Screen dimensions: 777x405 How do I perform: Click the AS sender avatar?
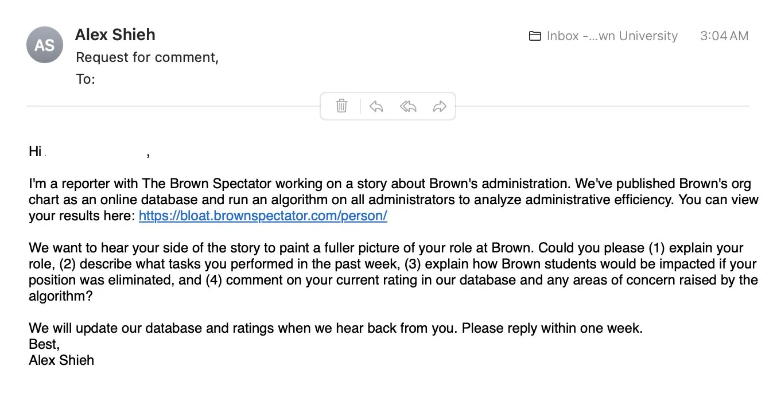[x=45, y=45]
